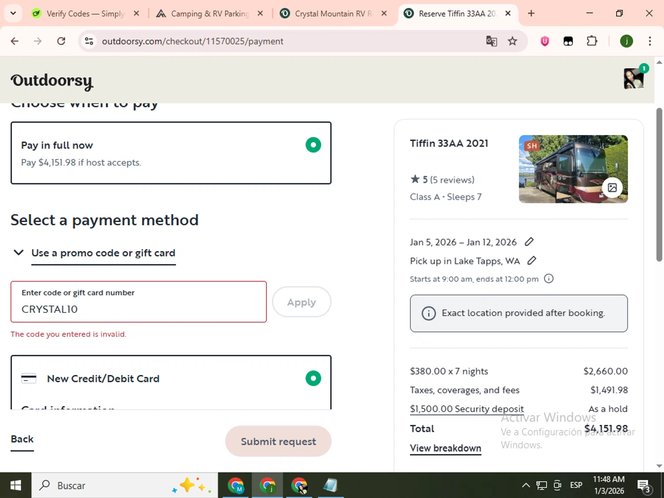The image size is (664, 498).
Task: Show hidden system tray icons
Action: (525, 486)
